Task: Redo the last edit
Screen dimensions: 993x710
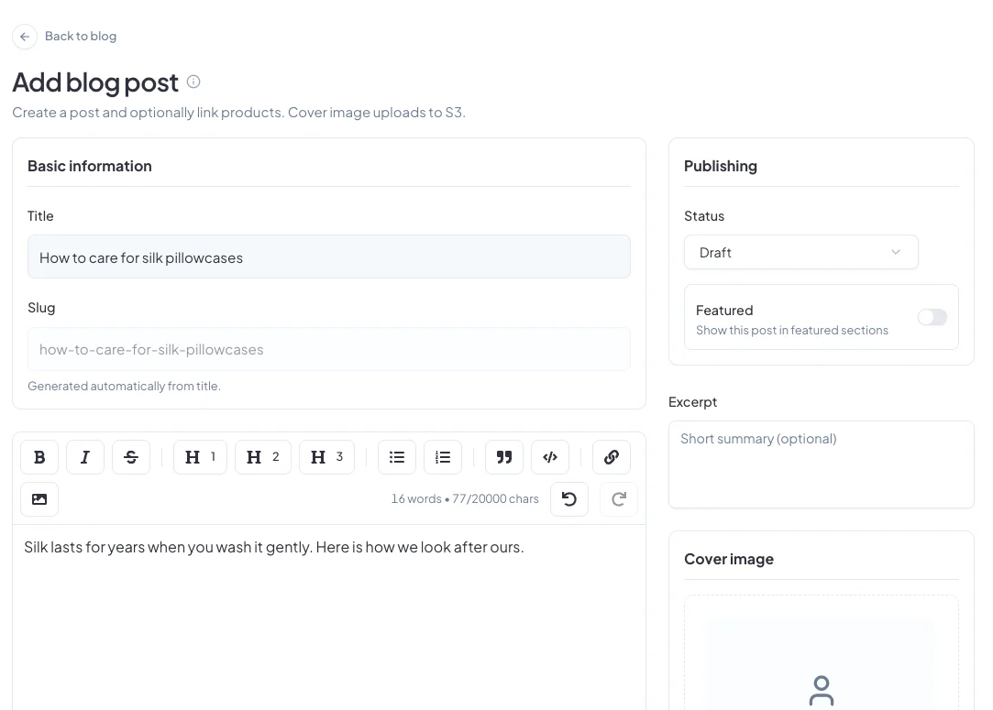Action: 619,499
